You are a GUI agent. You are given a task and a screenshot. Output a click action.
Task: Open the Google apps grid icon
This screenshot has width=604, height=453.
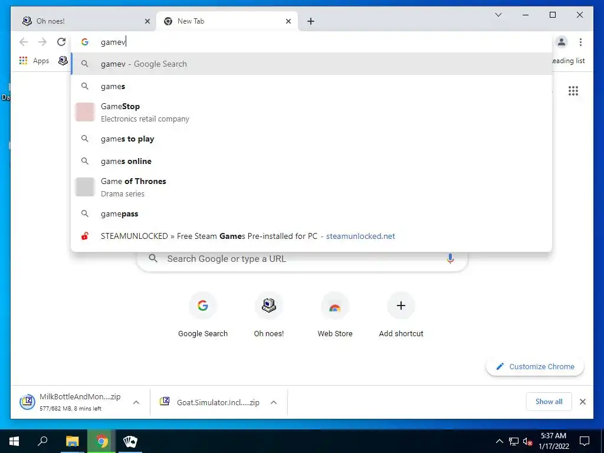coord(573,91)
